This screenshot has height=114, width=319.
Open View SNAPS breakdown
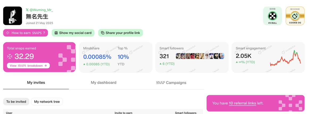click(x=28, y=66)
